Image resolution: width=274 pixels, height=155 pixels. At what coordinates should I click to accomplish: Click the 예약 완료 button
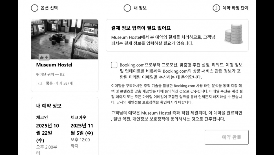click(227, 137)
